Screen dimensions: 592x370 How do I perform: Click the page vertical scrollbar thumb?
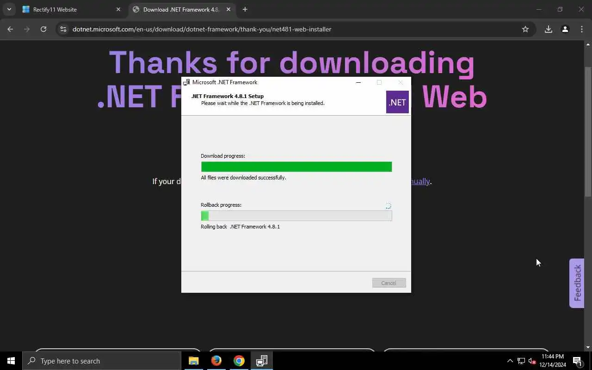(x=588, y=132)
